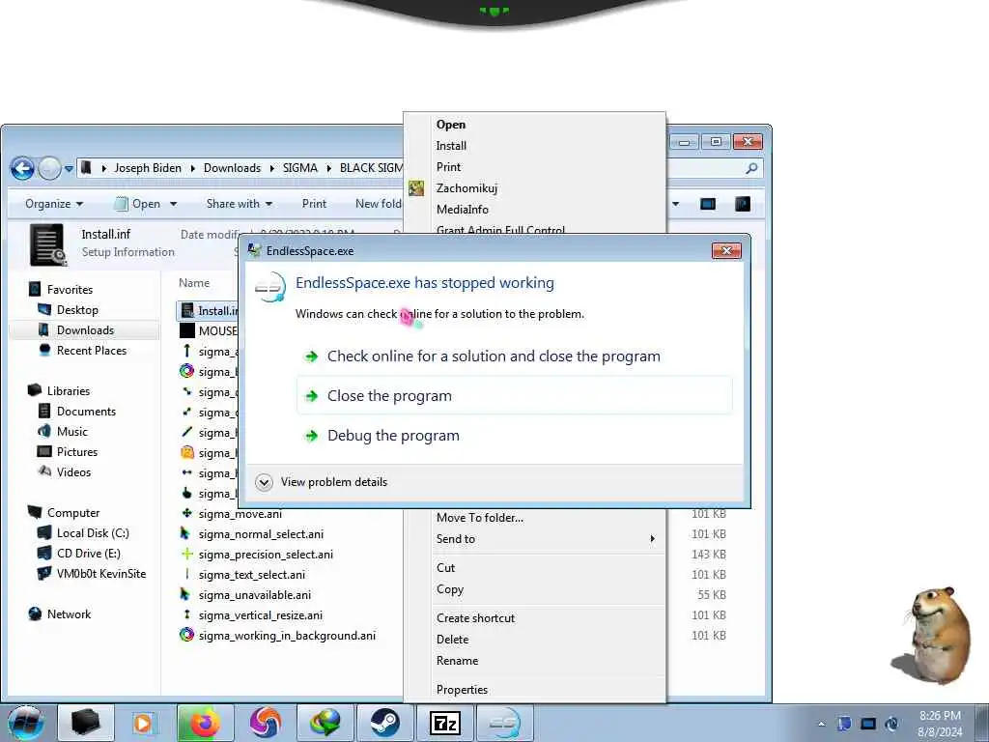Open the change view dropdown arrow
Viewport: 989px width, 742px height.
coord(675,204)
